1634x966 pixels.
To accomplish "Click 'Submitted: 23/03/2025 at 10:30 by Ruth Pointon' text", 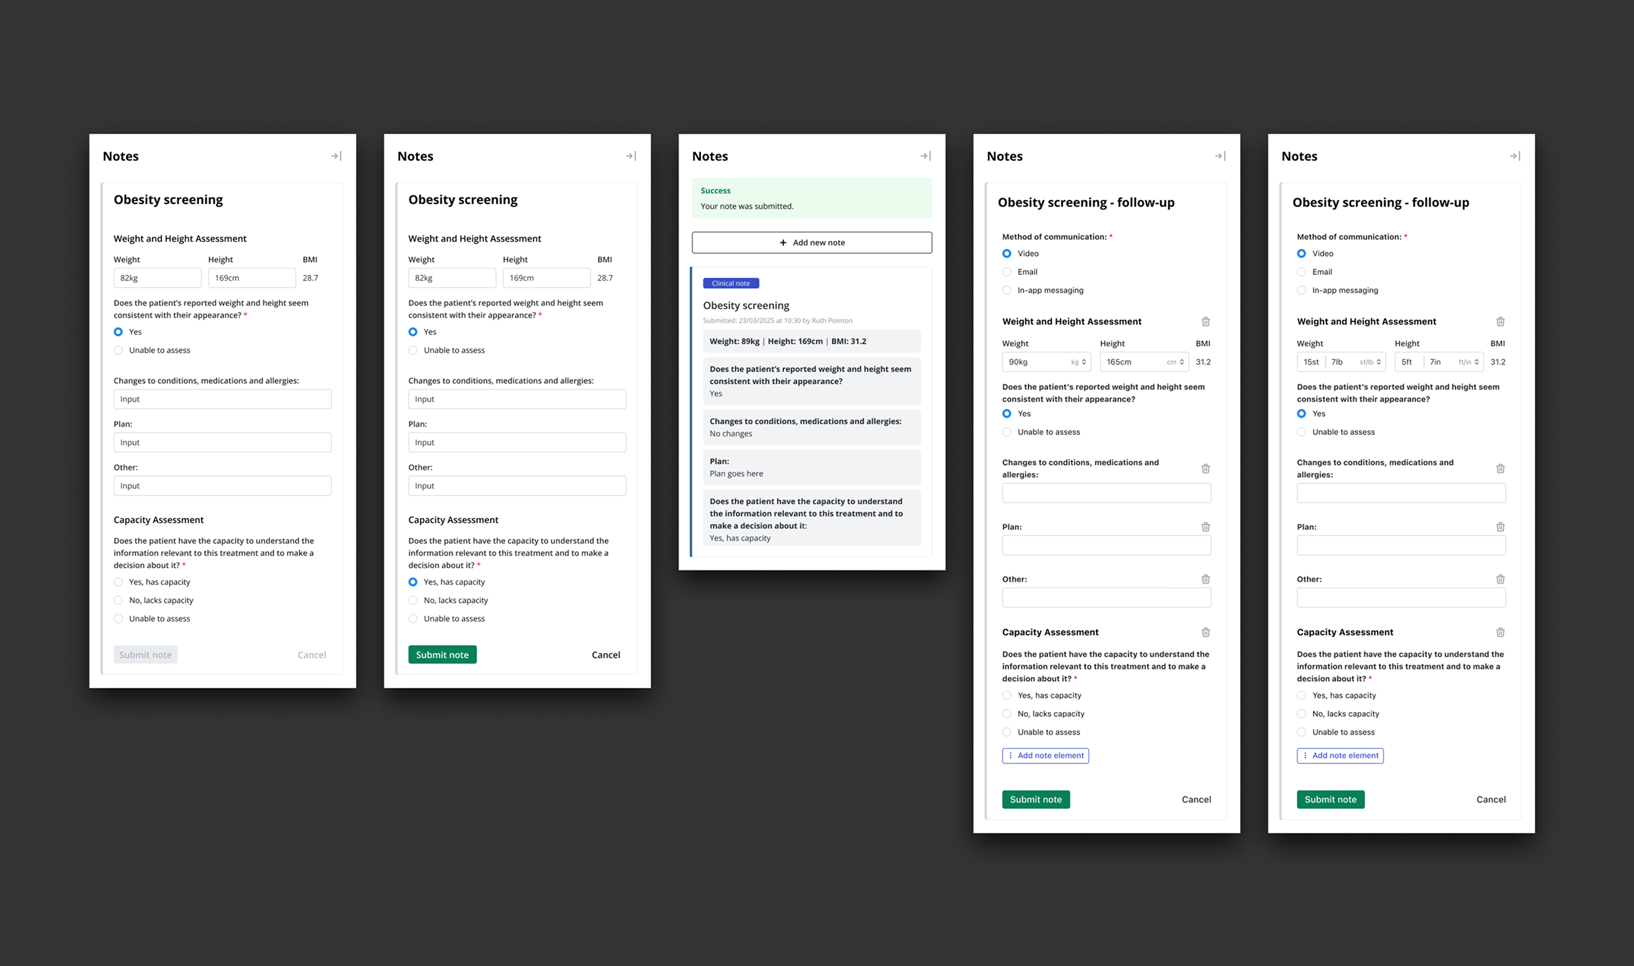I will (x=778, y=321).
